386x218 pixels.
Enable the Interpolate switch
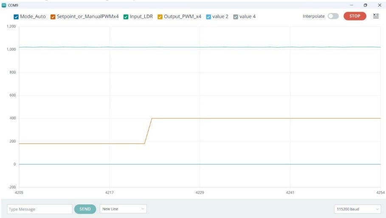tap(333, 16)
